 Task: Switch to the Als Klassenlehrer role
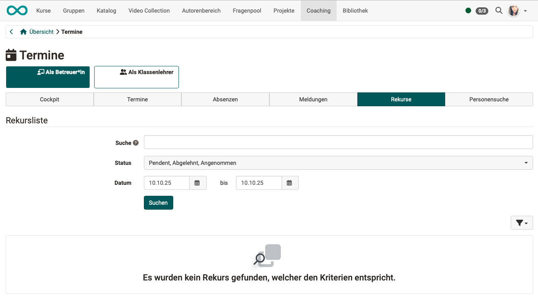click(136, 77)
